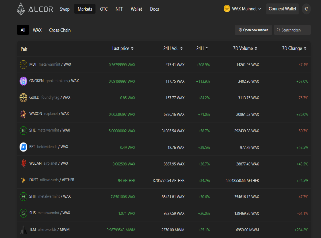
Task: Toggle light/dark theme sun icon
Action: (x=306, y=9)
